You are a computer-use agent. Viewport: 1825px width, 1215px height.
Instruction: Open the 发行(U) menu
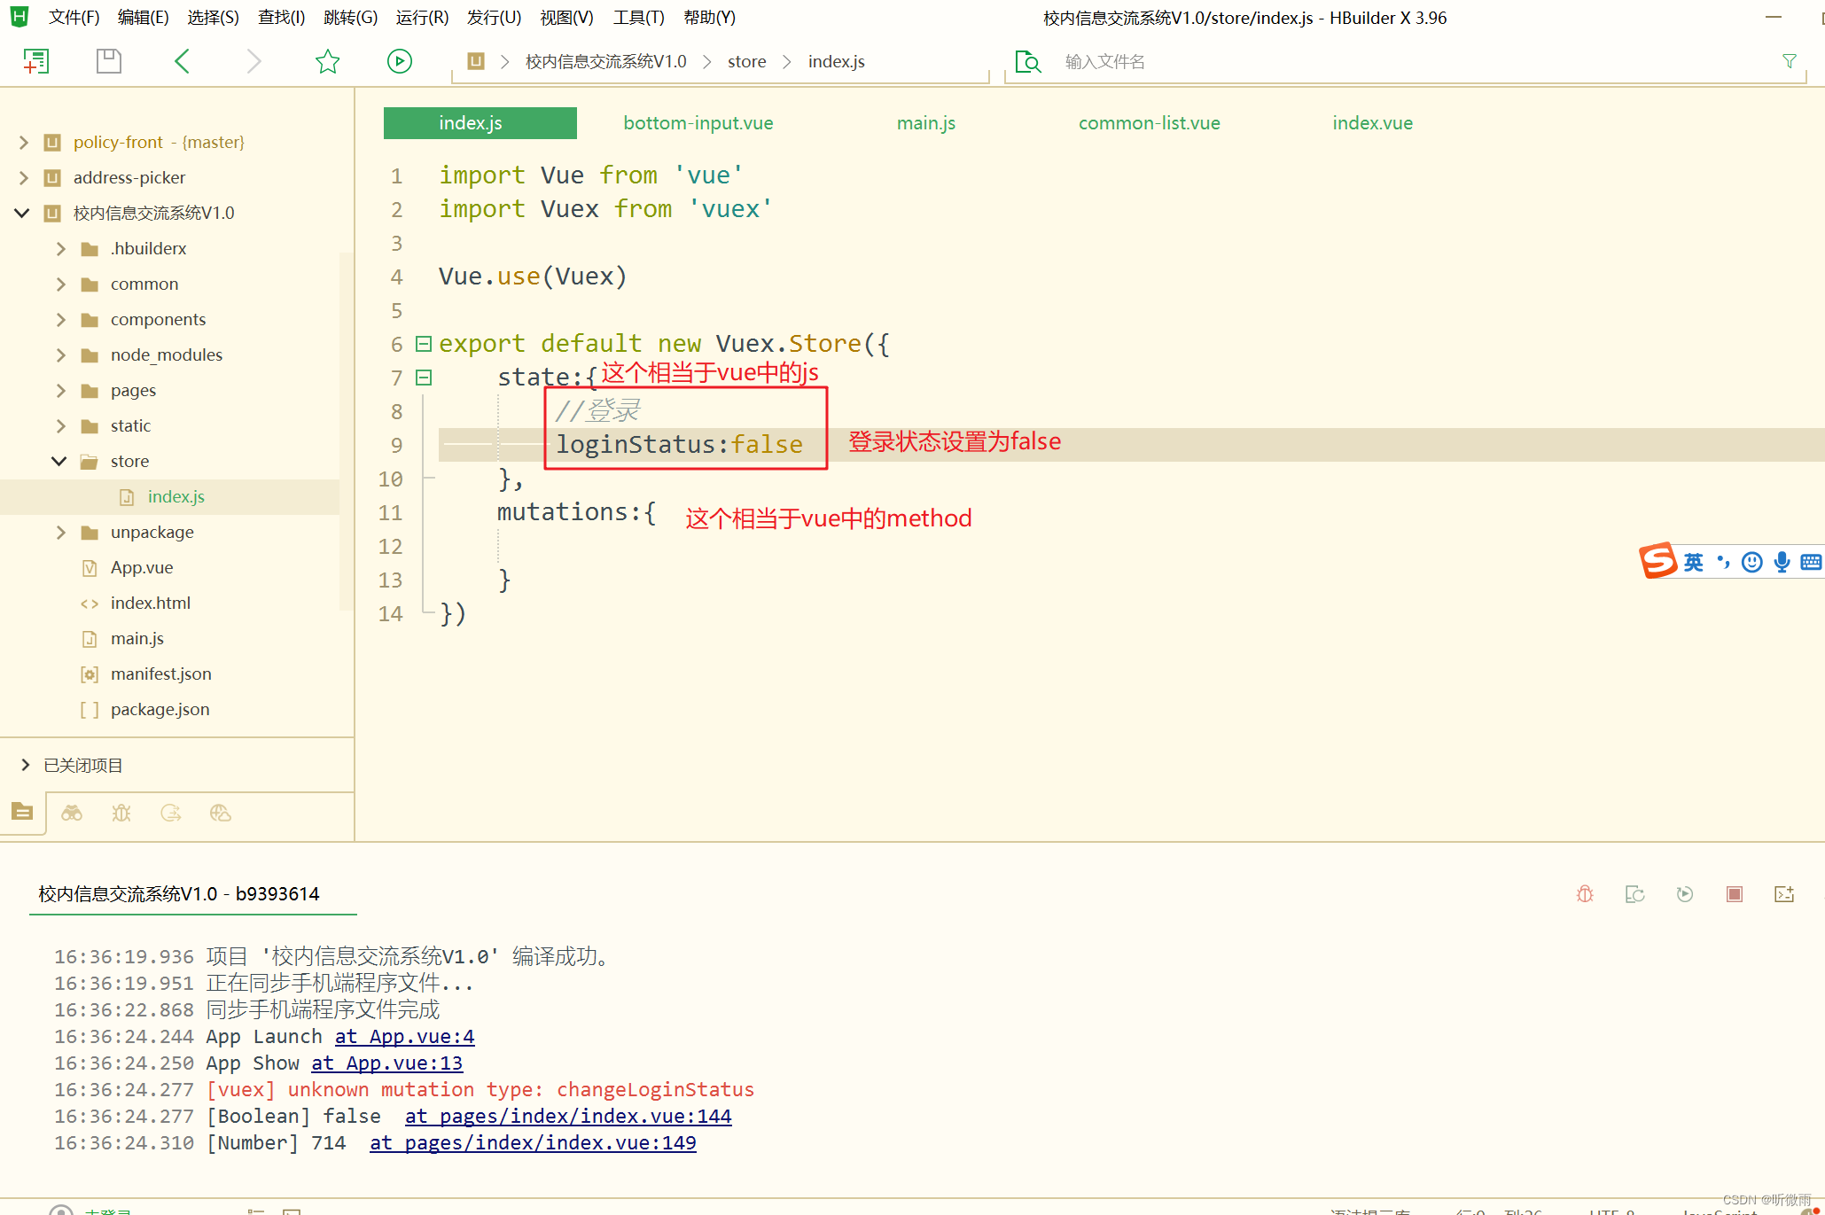point(495,18)
